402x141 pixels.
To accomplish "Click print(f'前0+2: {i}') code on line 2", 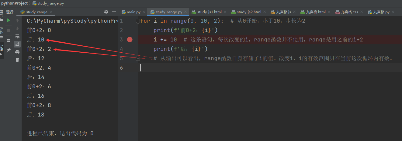I will click(x=186, y=30).
